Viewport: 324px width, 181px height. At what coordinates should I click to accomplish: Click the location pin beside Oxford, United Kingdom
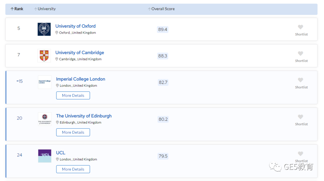57,32
